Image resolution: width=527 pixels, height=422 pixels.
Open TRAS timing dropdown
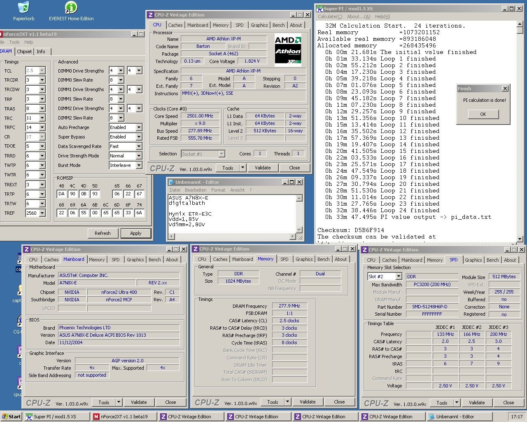tap(42, 109)
